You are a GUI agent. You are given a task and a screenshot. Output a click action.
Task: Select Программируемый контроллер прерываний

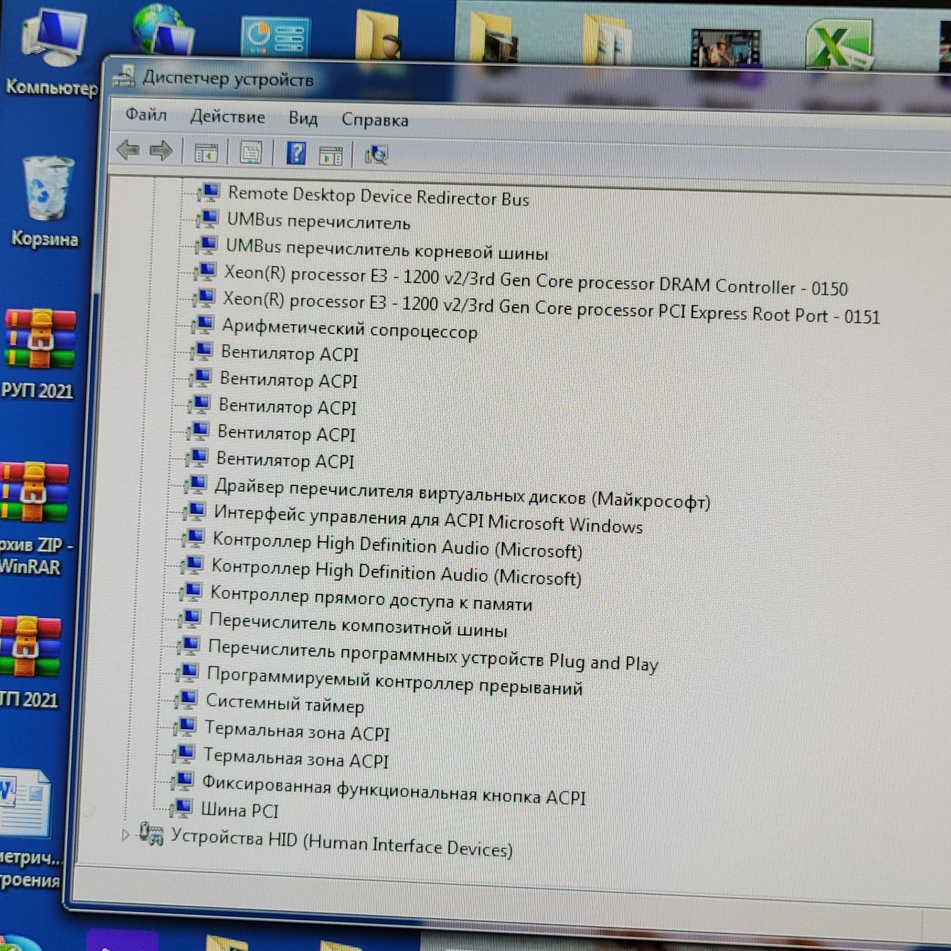point(394,681)
